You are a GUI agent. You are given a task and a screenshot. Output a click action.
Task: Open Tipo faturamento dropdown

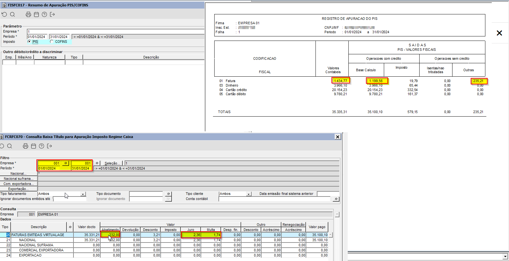(83, 194)
